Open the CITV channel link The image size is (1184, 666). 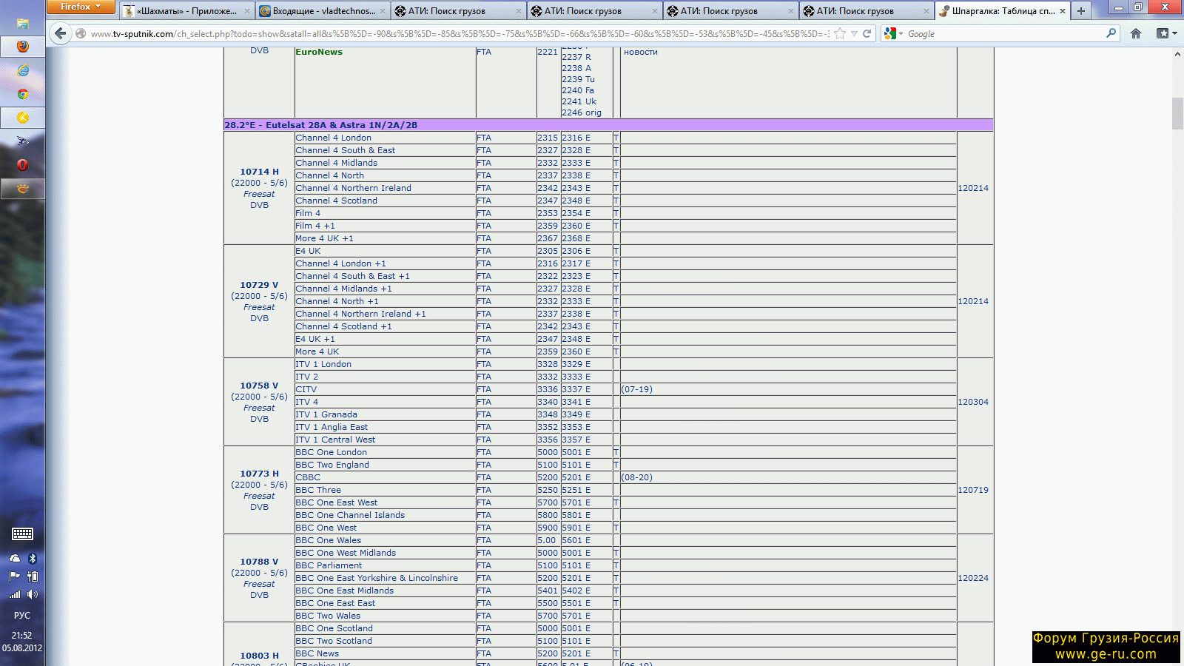click(306, 389)
